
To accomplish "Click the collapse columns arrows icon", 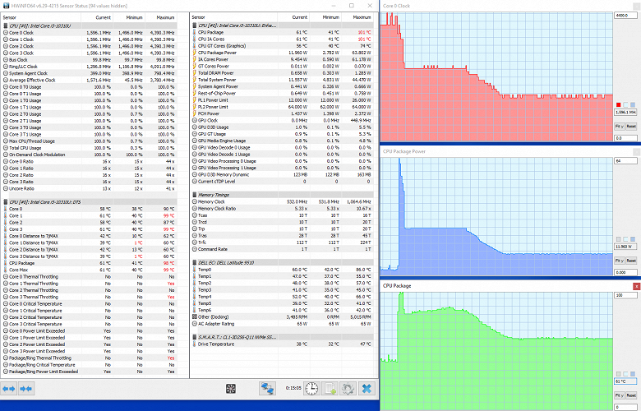I will [25, 389].
